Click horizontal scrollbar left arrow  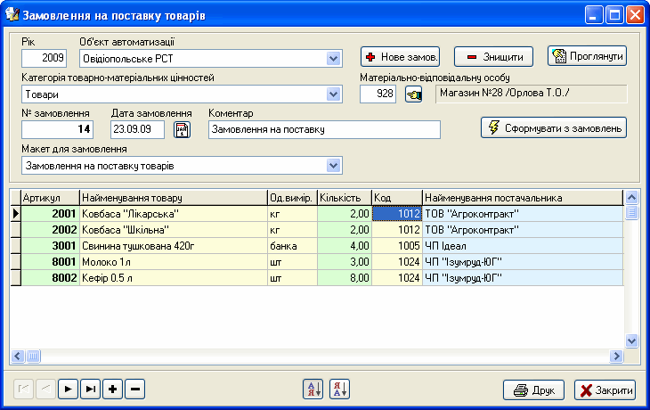pos(18,356)
